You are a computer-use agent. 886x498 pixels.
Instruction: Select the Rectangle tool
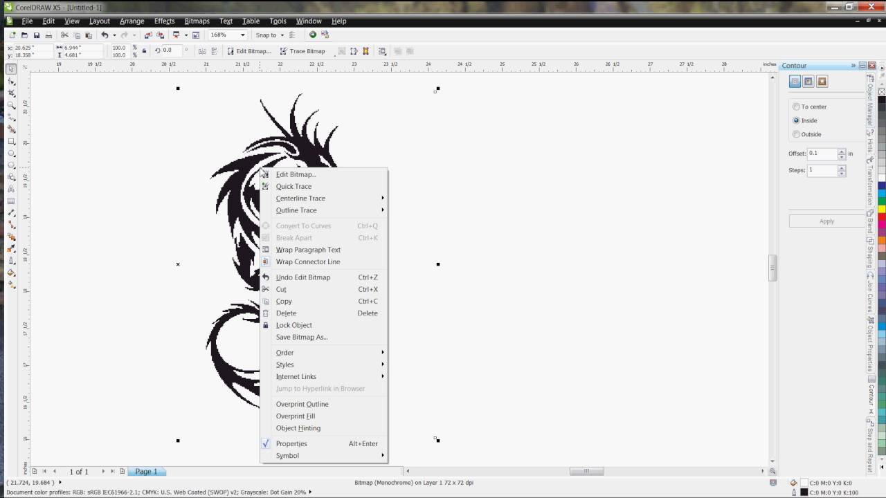click(x=11, y=142)
